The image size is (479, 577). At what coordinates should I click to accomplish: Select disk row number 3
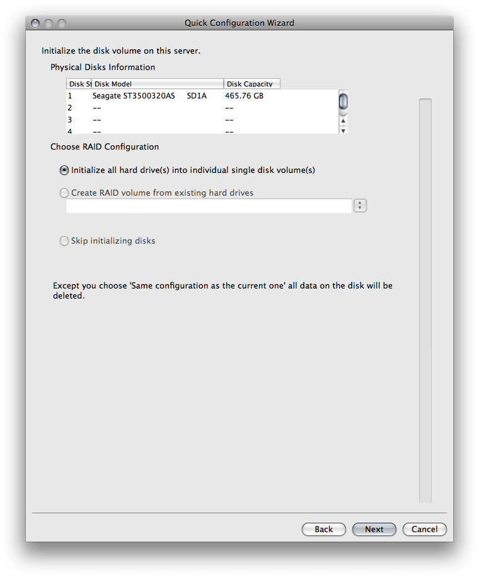point(202,120)
